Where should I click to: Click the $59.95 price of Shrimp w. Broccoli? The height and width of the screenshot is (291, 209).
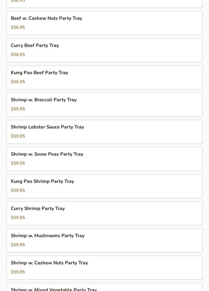(x=18, y=109)
